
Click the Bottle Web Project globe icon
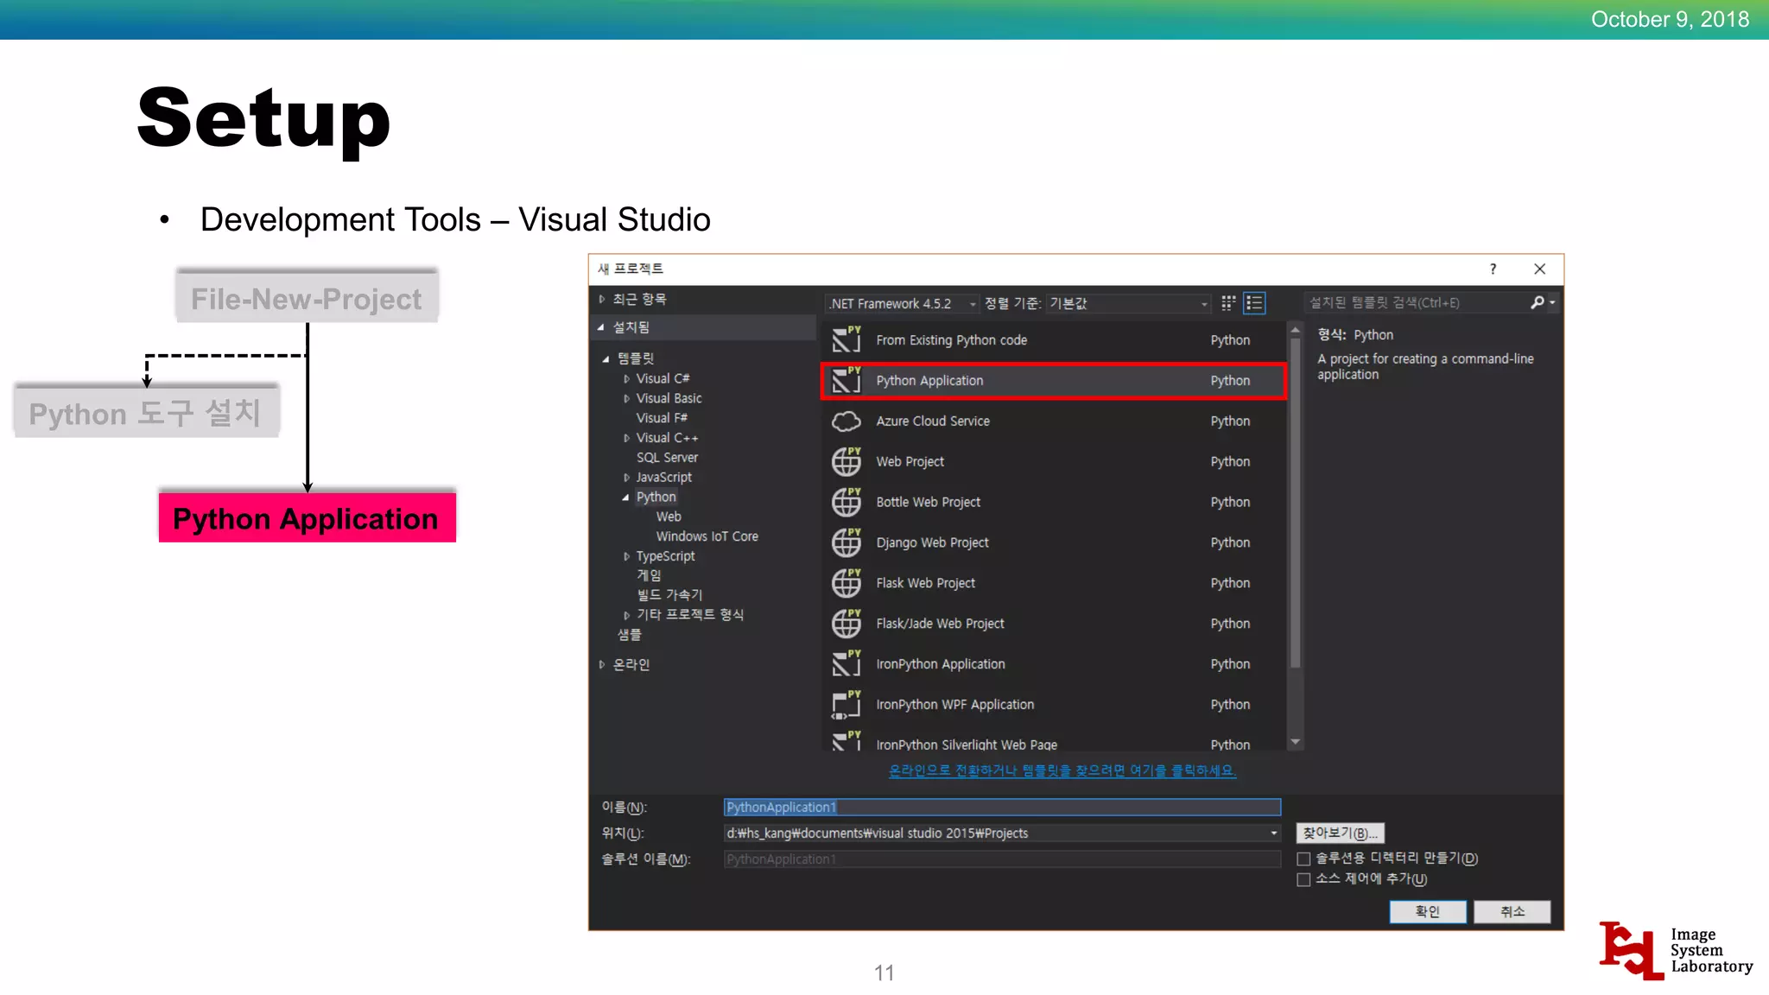pos(846,502)
